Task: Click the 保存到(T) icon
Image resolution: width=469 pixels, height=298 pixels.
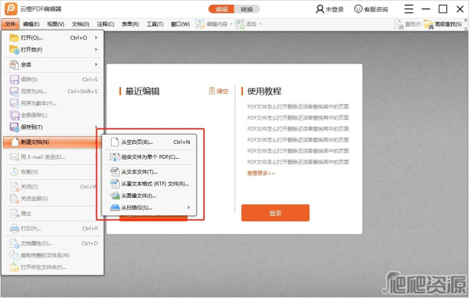Action: pyautogui.click(x=14, y=127)
